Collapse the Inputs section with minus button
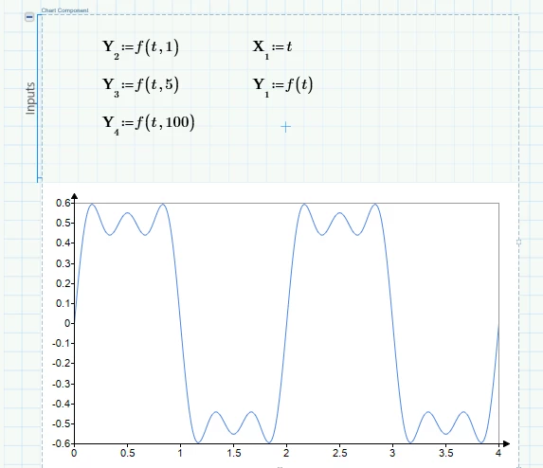The height and width of the screenshot is (468, 543). 29,16
